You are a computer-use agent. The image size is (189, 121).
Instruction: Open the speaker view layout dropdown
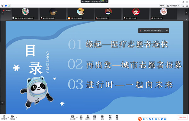tap(173, 6)
